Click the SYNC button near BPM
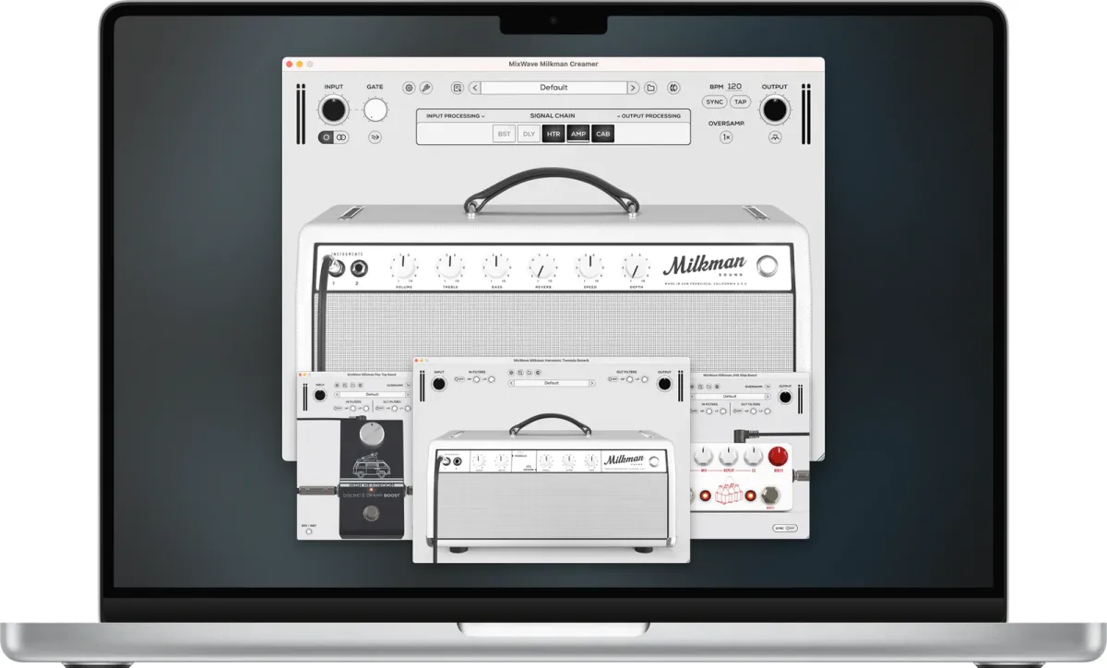 coord(715,102)
